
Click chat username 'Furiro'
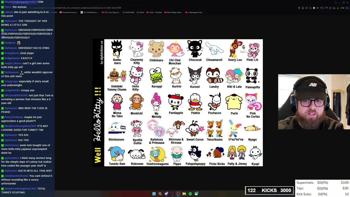pos(8,7)
